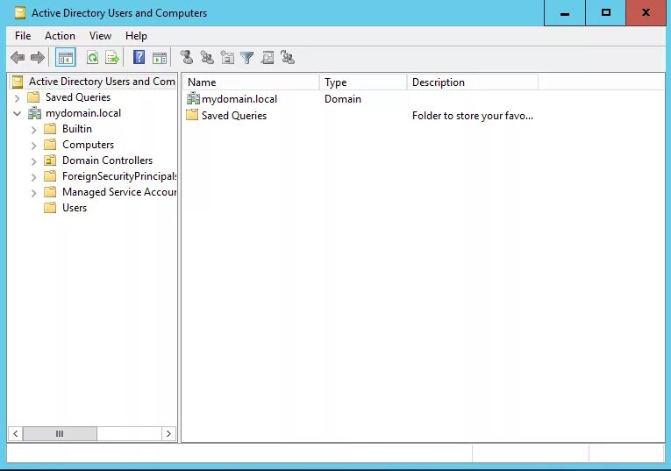Click 'Folder to store your favo...' description
This screenshot has height=471, width=671.
473,116
